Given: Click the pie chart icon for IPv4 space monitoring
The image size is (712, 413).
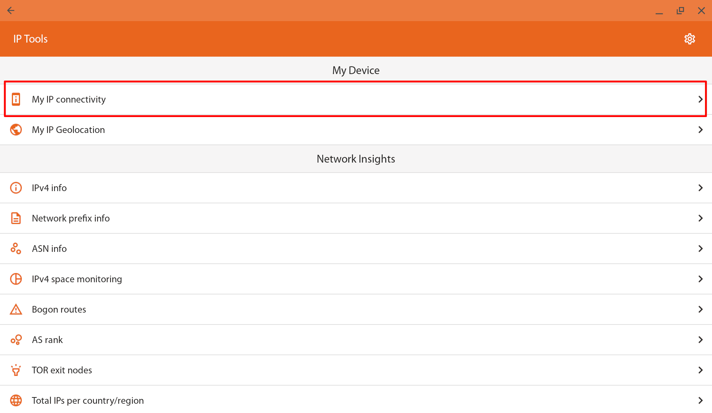Looking at the screenshot, I should pos(16,279).
